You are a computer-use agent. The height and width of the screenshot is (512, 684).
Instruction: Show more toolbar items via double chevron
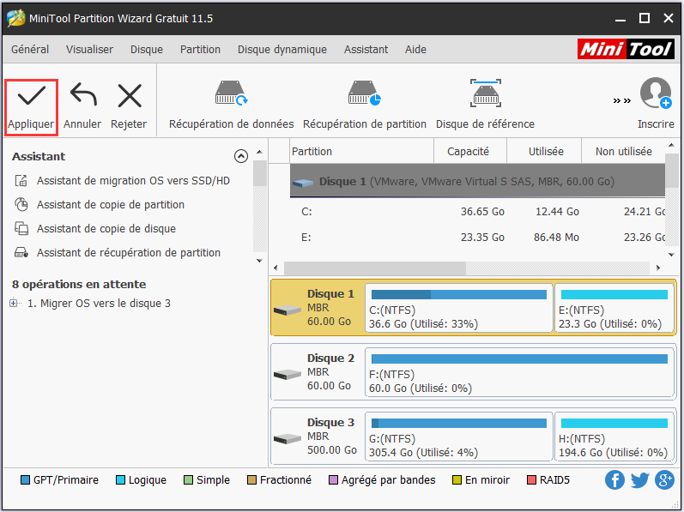pyautogui.click(x=621, y=100)
